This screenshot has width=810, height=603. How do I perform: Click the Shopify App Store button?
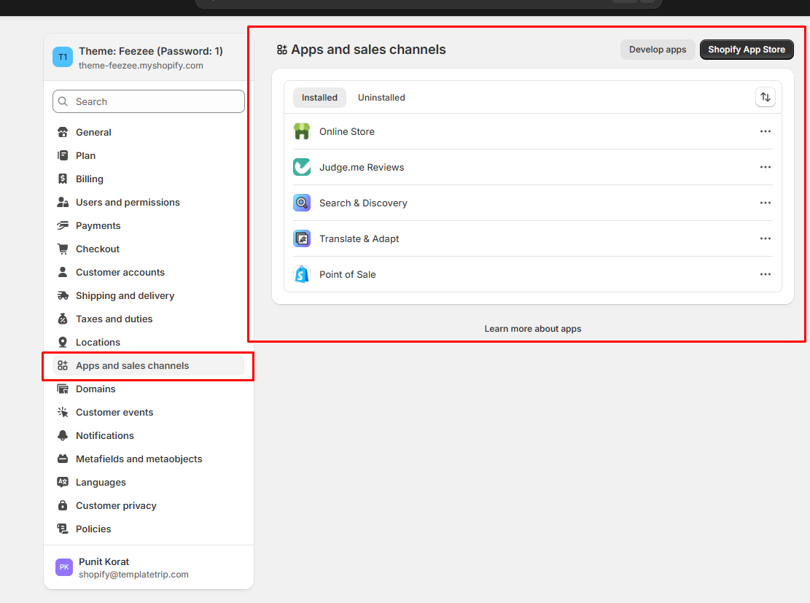click(x=747, y=50)
